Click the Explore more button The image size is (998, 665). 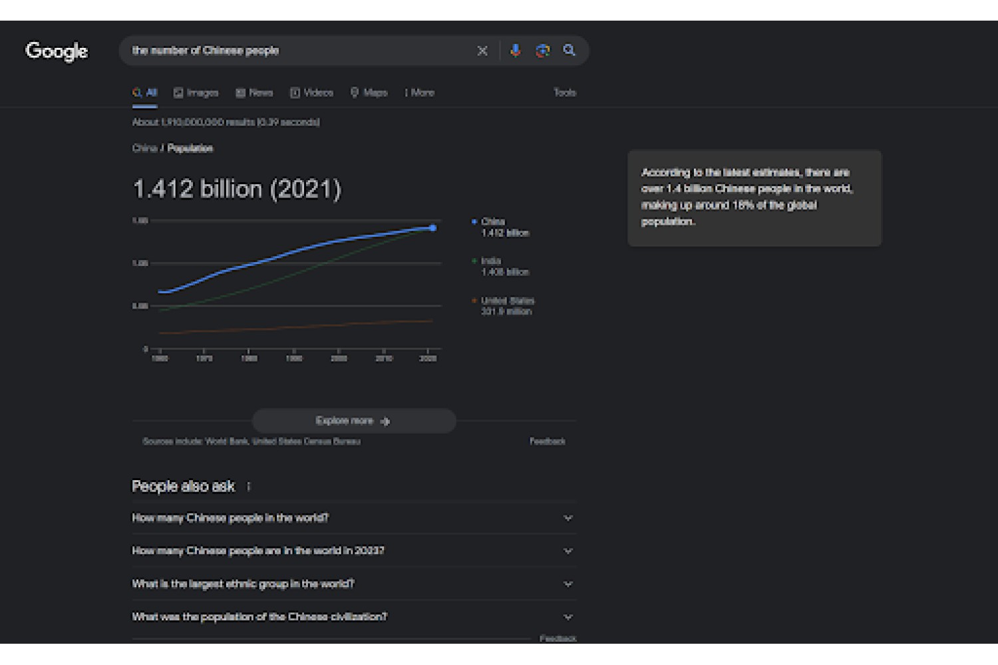point(354,421)
